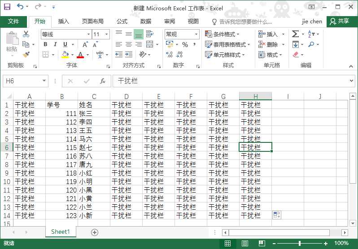Decrease indent of cell contents
Image resolution: width=358 pixels, height=249 pixels.
coord(119,55)
